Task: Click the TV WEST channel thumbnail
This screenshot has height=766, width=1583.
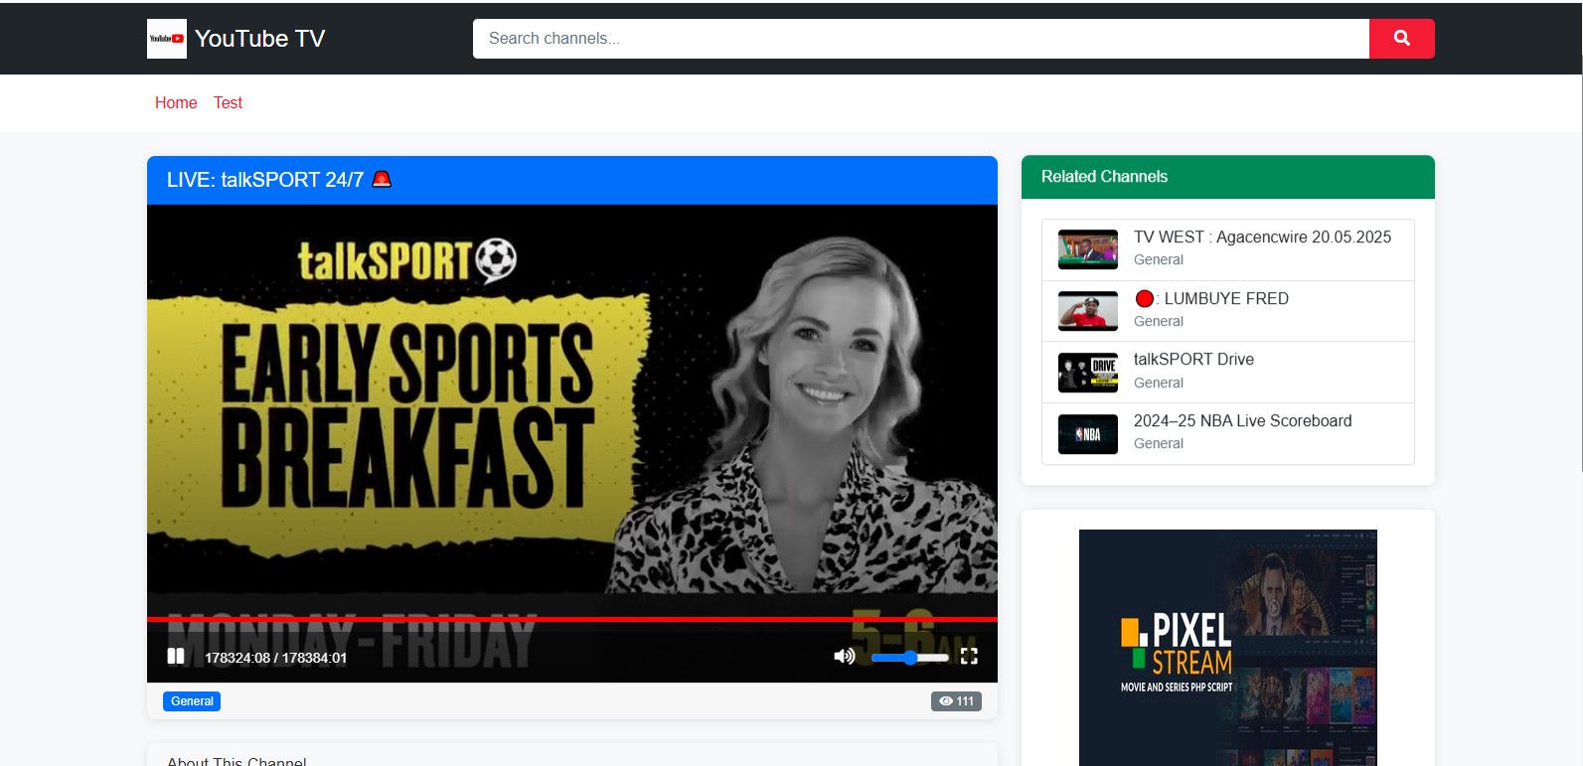Action: tap(1088, 249)
